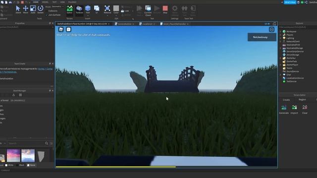Close the Properties panel
This screenshot has width=317, height=178.
pyautogui.click(x=53, y=23)
